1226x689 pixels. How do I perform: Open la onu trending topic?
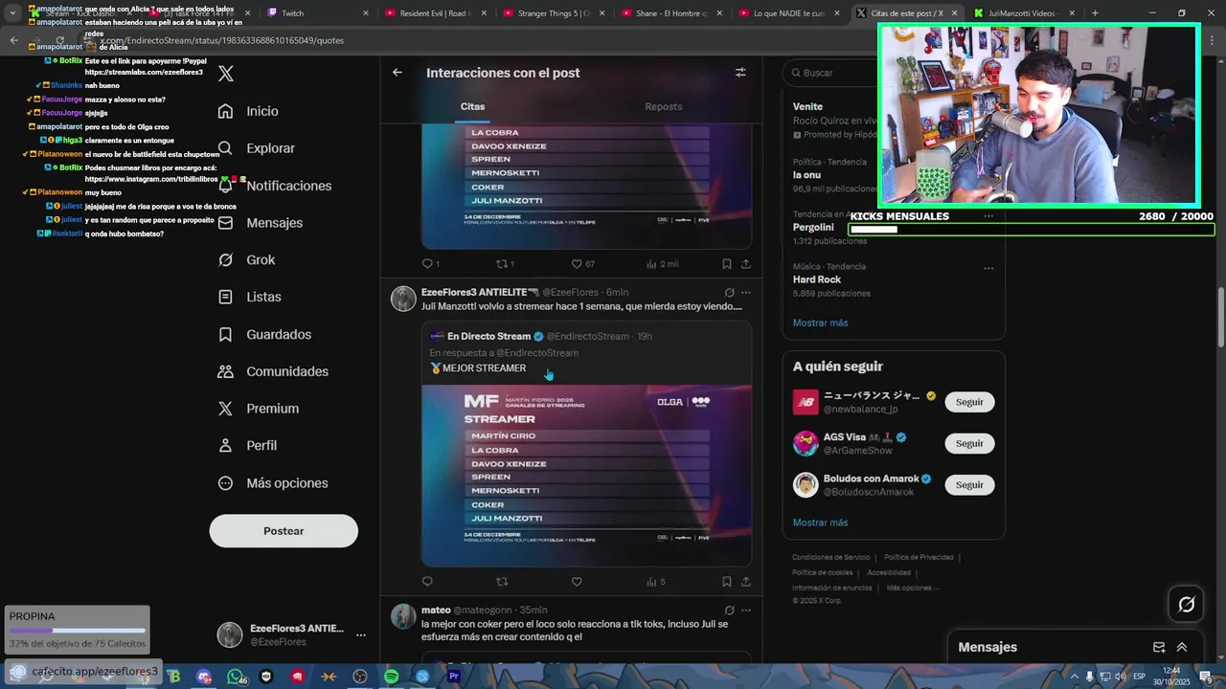click(x=807, y=175)
